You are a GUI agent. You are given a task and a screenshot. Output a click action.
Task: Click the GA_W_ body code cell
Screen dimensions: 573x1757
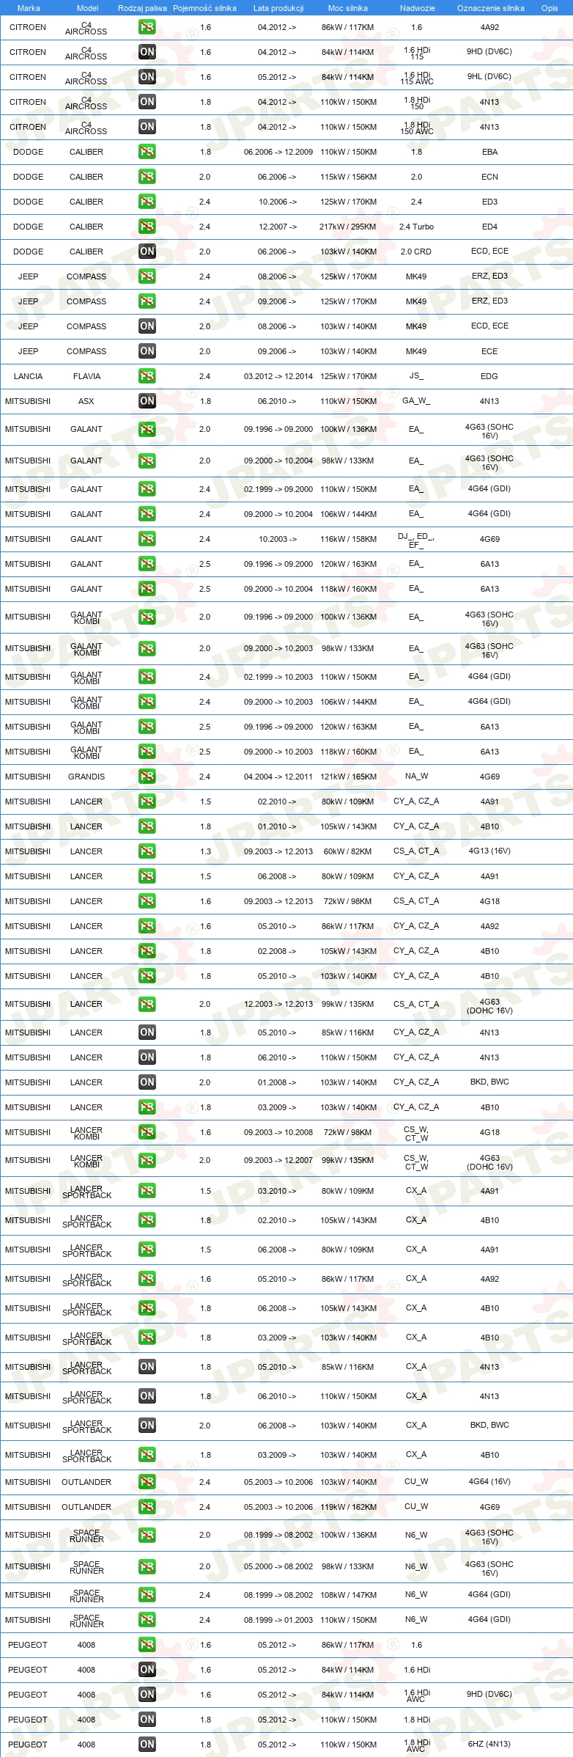tap(416, 401)
